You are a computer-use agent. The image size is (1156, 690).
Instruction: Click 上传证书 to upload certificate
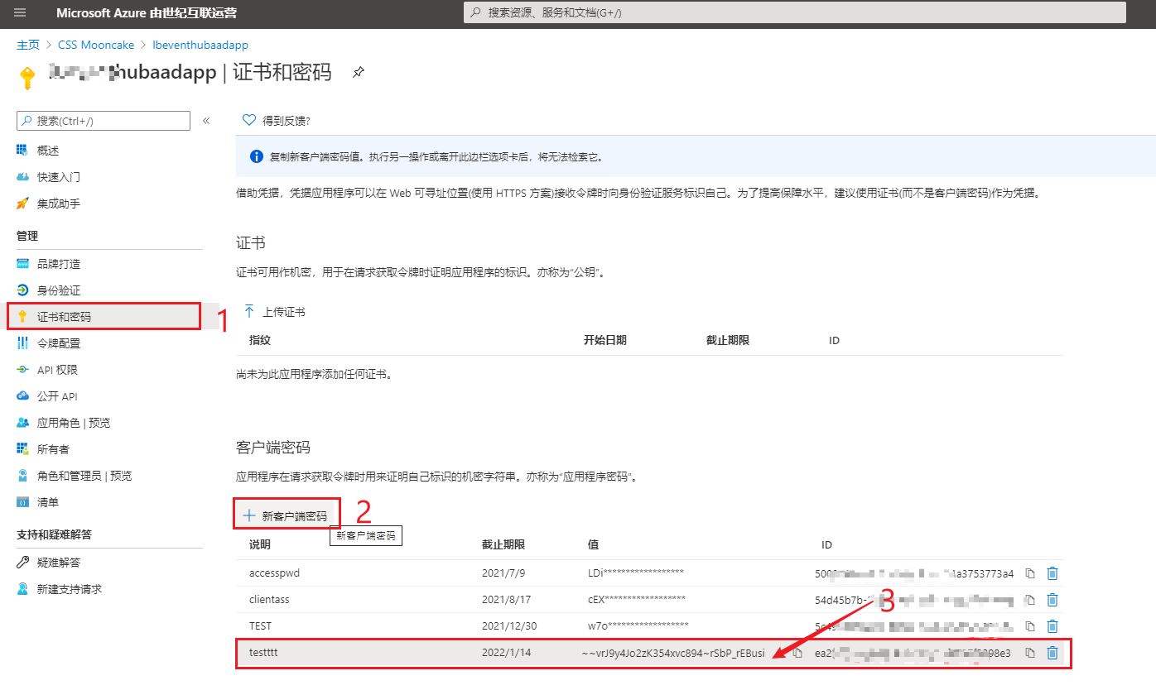click(x=275, y=312)
